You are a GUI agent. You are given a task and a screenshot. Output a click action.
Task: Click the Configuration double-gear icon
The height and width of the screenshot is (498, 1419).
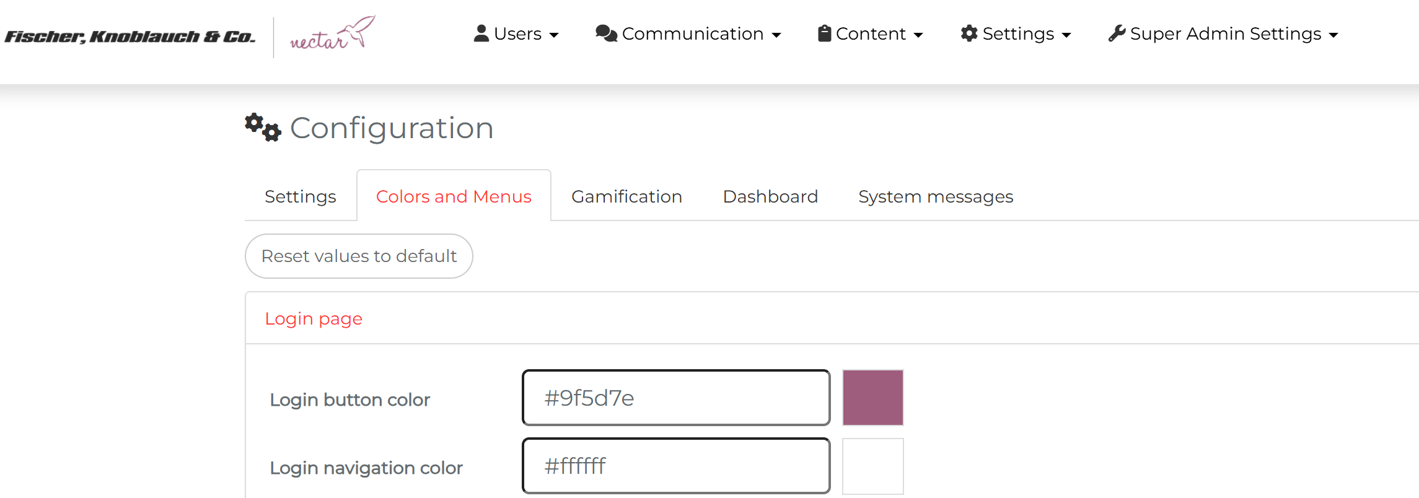[263, 128]
